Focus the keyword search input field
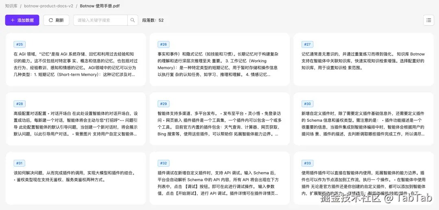The image size is (439, 210). coord(100,20)
